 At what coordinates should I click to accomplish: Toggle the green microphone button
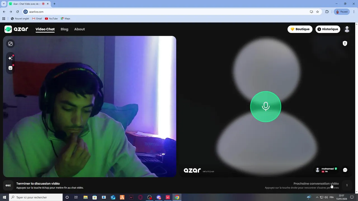tap(265, 106)
